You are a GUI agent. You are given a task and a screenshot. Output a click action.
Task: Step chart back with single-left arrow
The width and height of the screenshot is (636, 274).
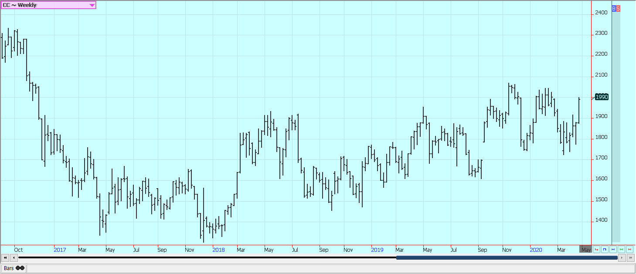point(14,258)
